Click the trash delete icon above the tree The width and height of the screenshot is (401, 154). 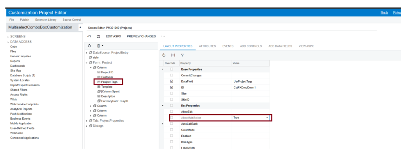click(x=98, y=46)
